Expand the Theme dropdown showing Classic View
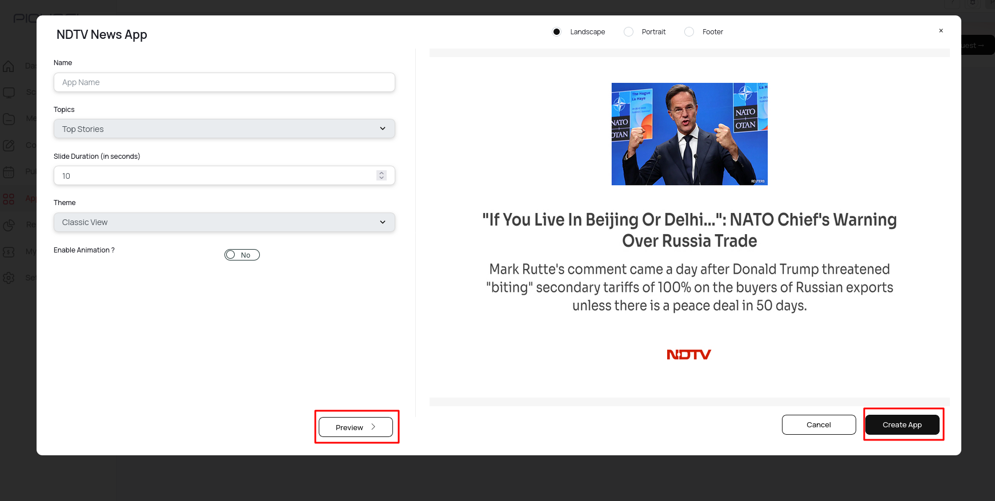Viewport: 995px width, 501px height. 224,222
